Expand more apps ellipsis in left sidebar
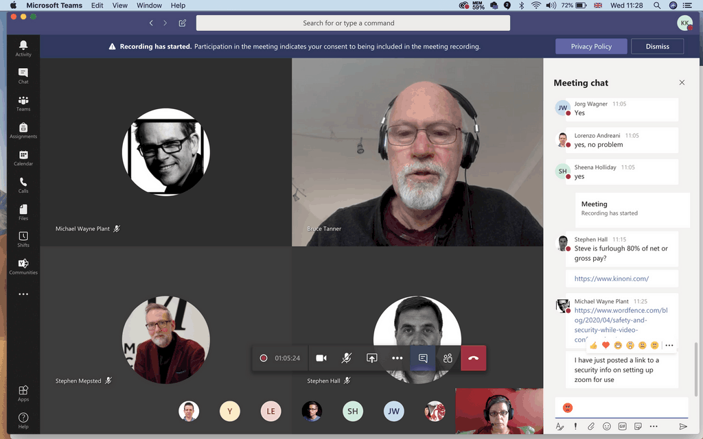703x439 pixels. pos(23,294)
